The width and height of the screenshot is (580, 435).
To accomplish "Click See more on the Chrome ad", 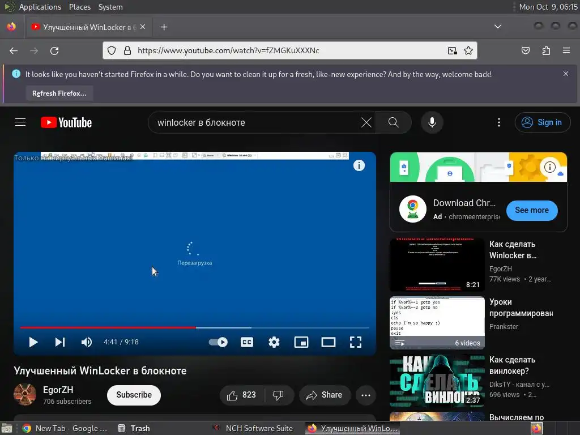I will pos(532,210).
